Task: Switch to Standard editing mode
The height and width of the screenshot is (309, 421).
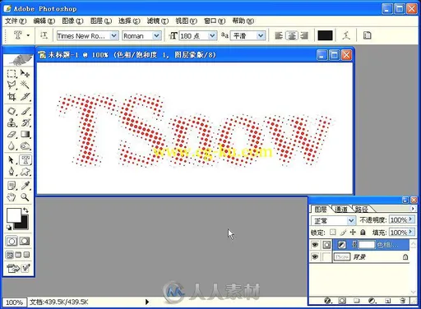Action: point(12,242)
